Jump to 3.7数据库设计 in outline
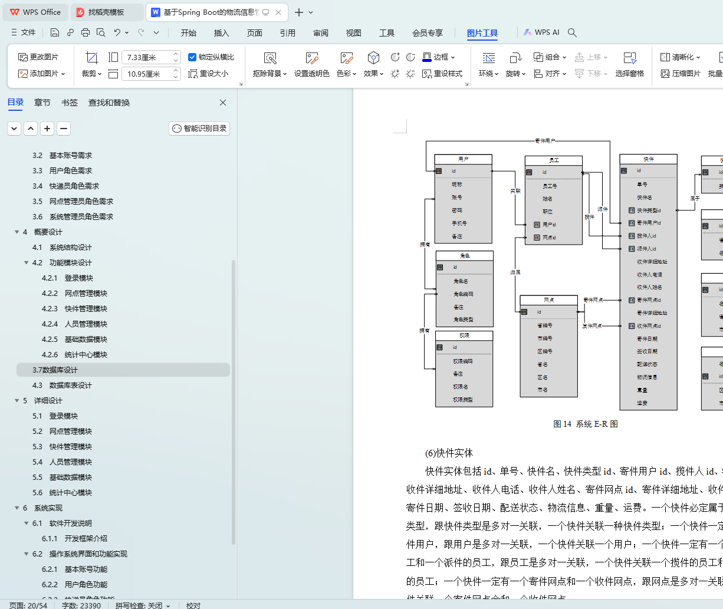Screen dimensions: 723x609 click(x=123, y=370)
